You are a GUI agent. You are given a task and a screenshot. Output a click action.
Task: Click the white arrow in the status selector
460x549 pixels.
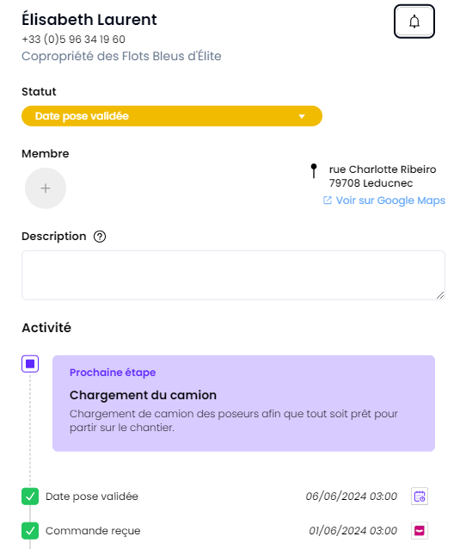point(302,116)
